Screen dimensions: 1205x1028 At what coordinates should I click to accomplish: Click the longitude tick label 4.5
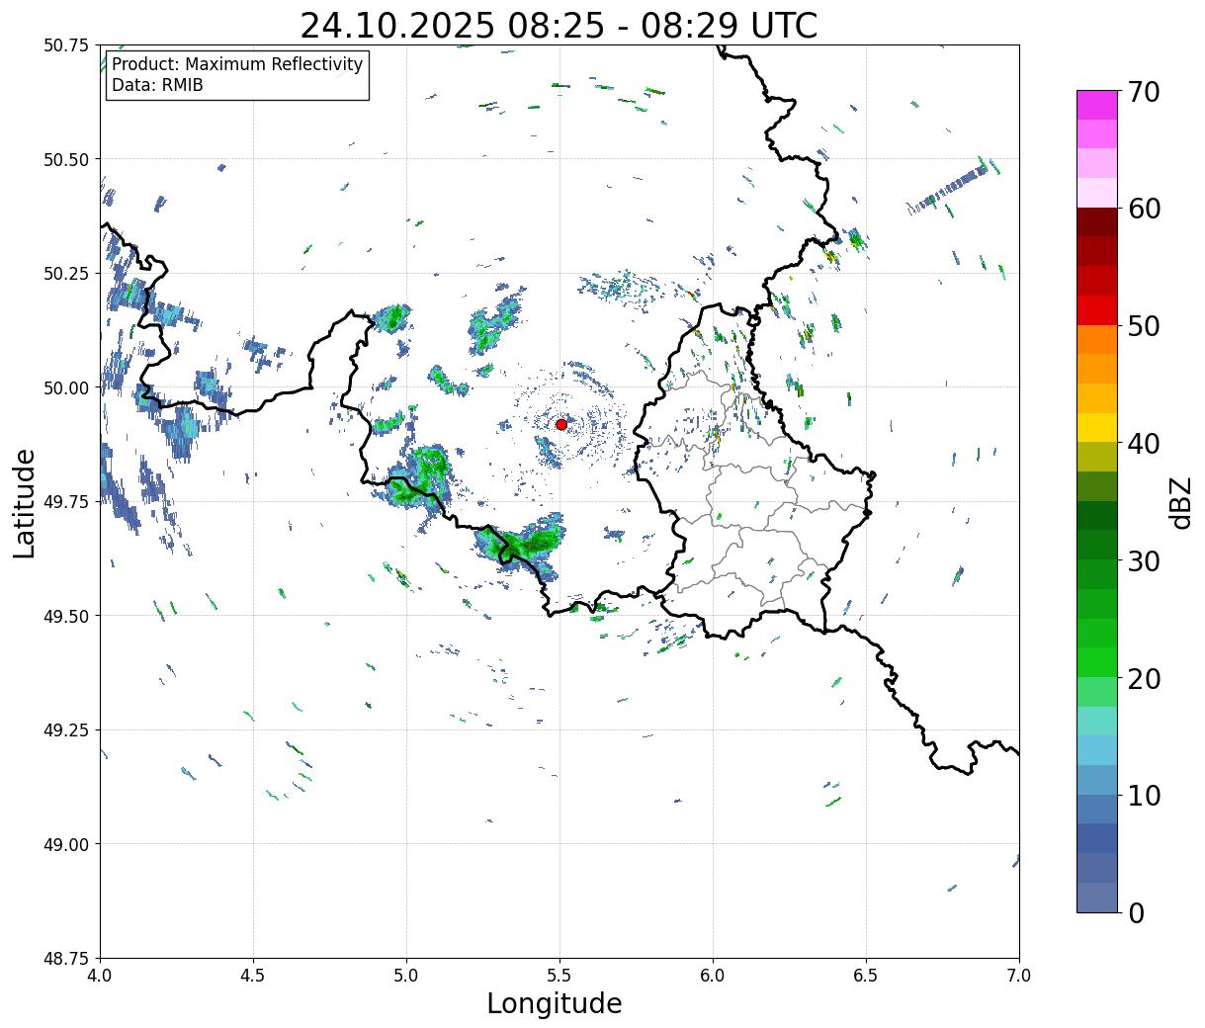coord(253,976)
